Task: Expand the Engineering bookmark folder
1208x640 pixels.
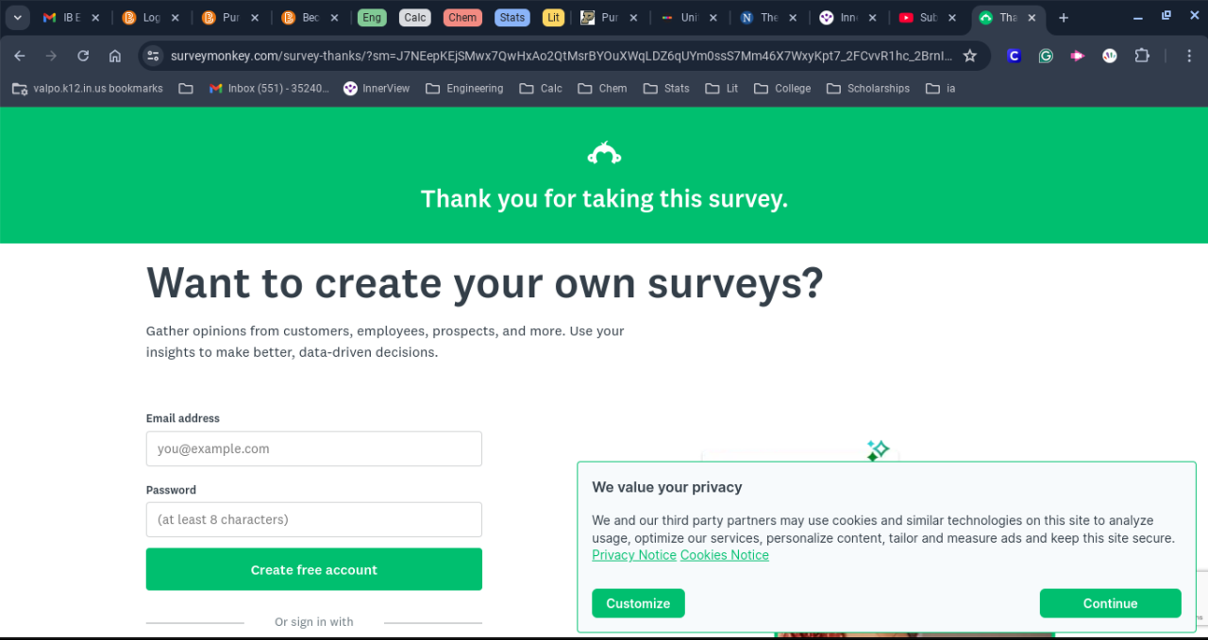Action: tap(463, 89)
